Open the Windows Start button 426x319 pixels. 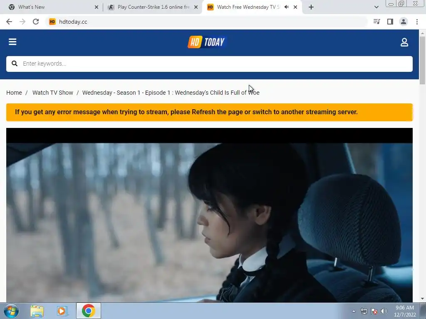click(11, 311)
